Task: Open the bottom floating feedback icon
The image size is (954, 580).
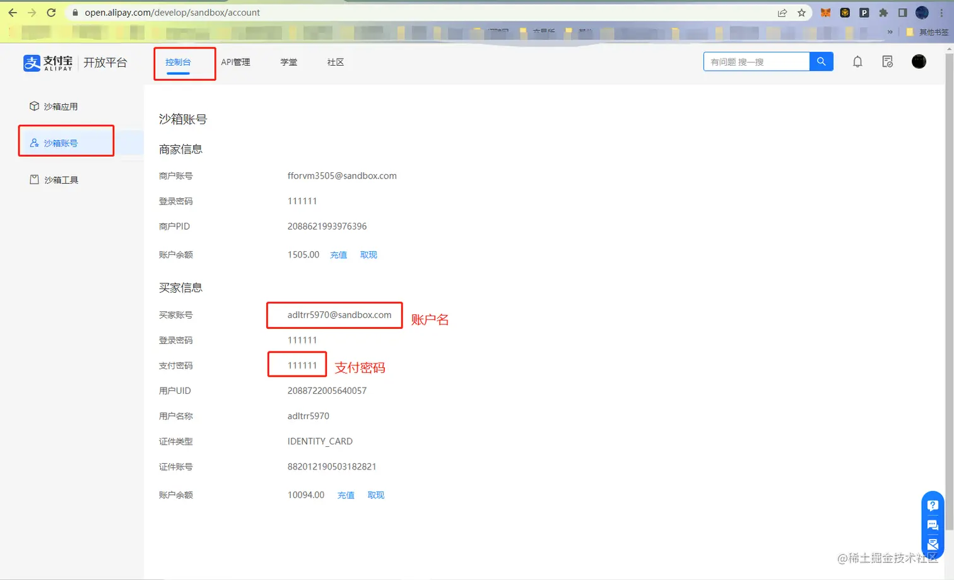Action: point(933,545)
